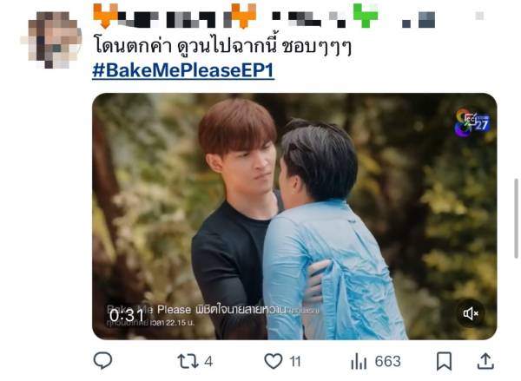
Task: Bookmark this post
Action: click(x=444, y=361)
